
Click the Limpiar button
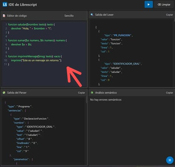(x=164, y=4)
